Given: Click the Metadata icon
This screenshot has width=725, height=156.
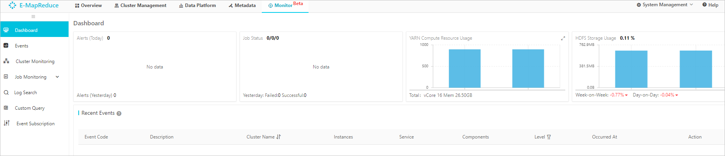Looking at the screenshot, I should pyautogui.click(x=231, y=5).
